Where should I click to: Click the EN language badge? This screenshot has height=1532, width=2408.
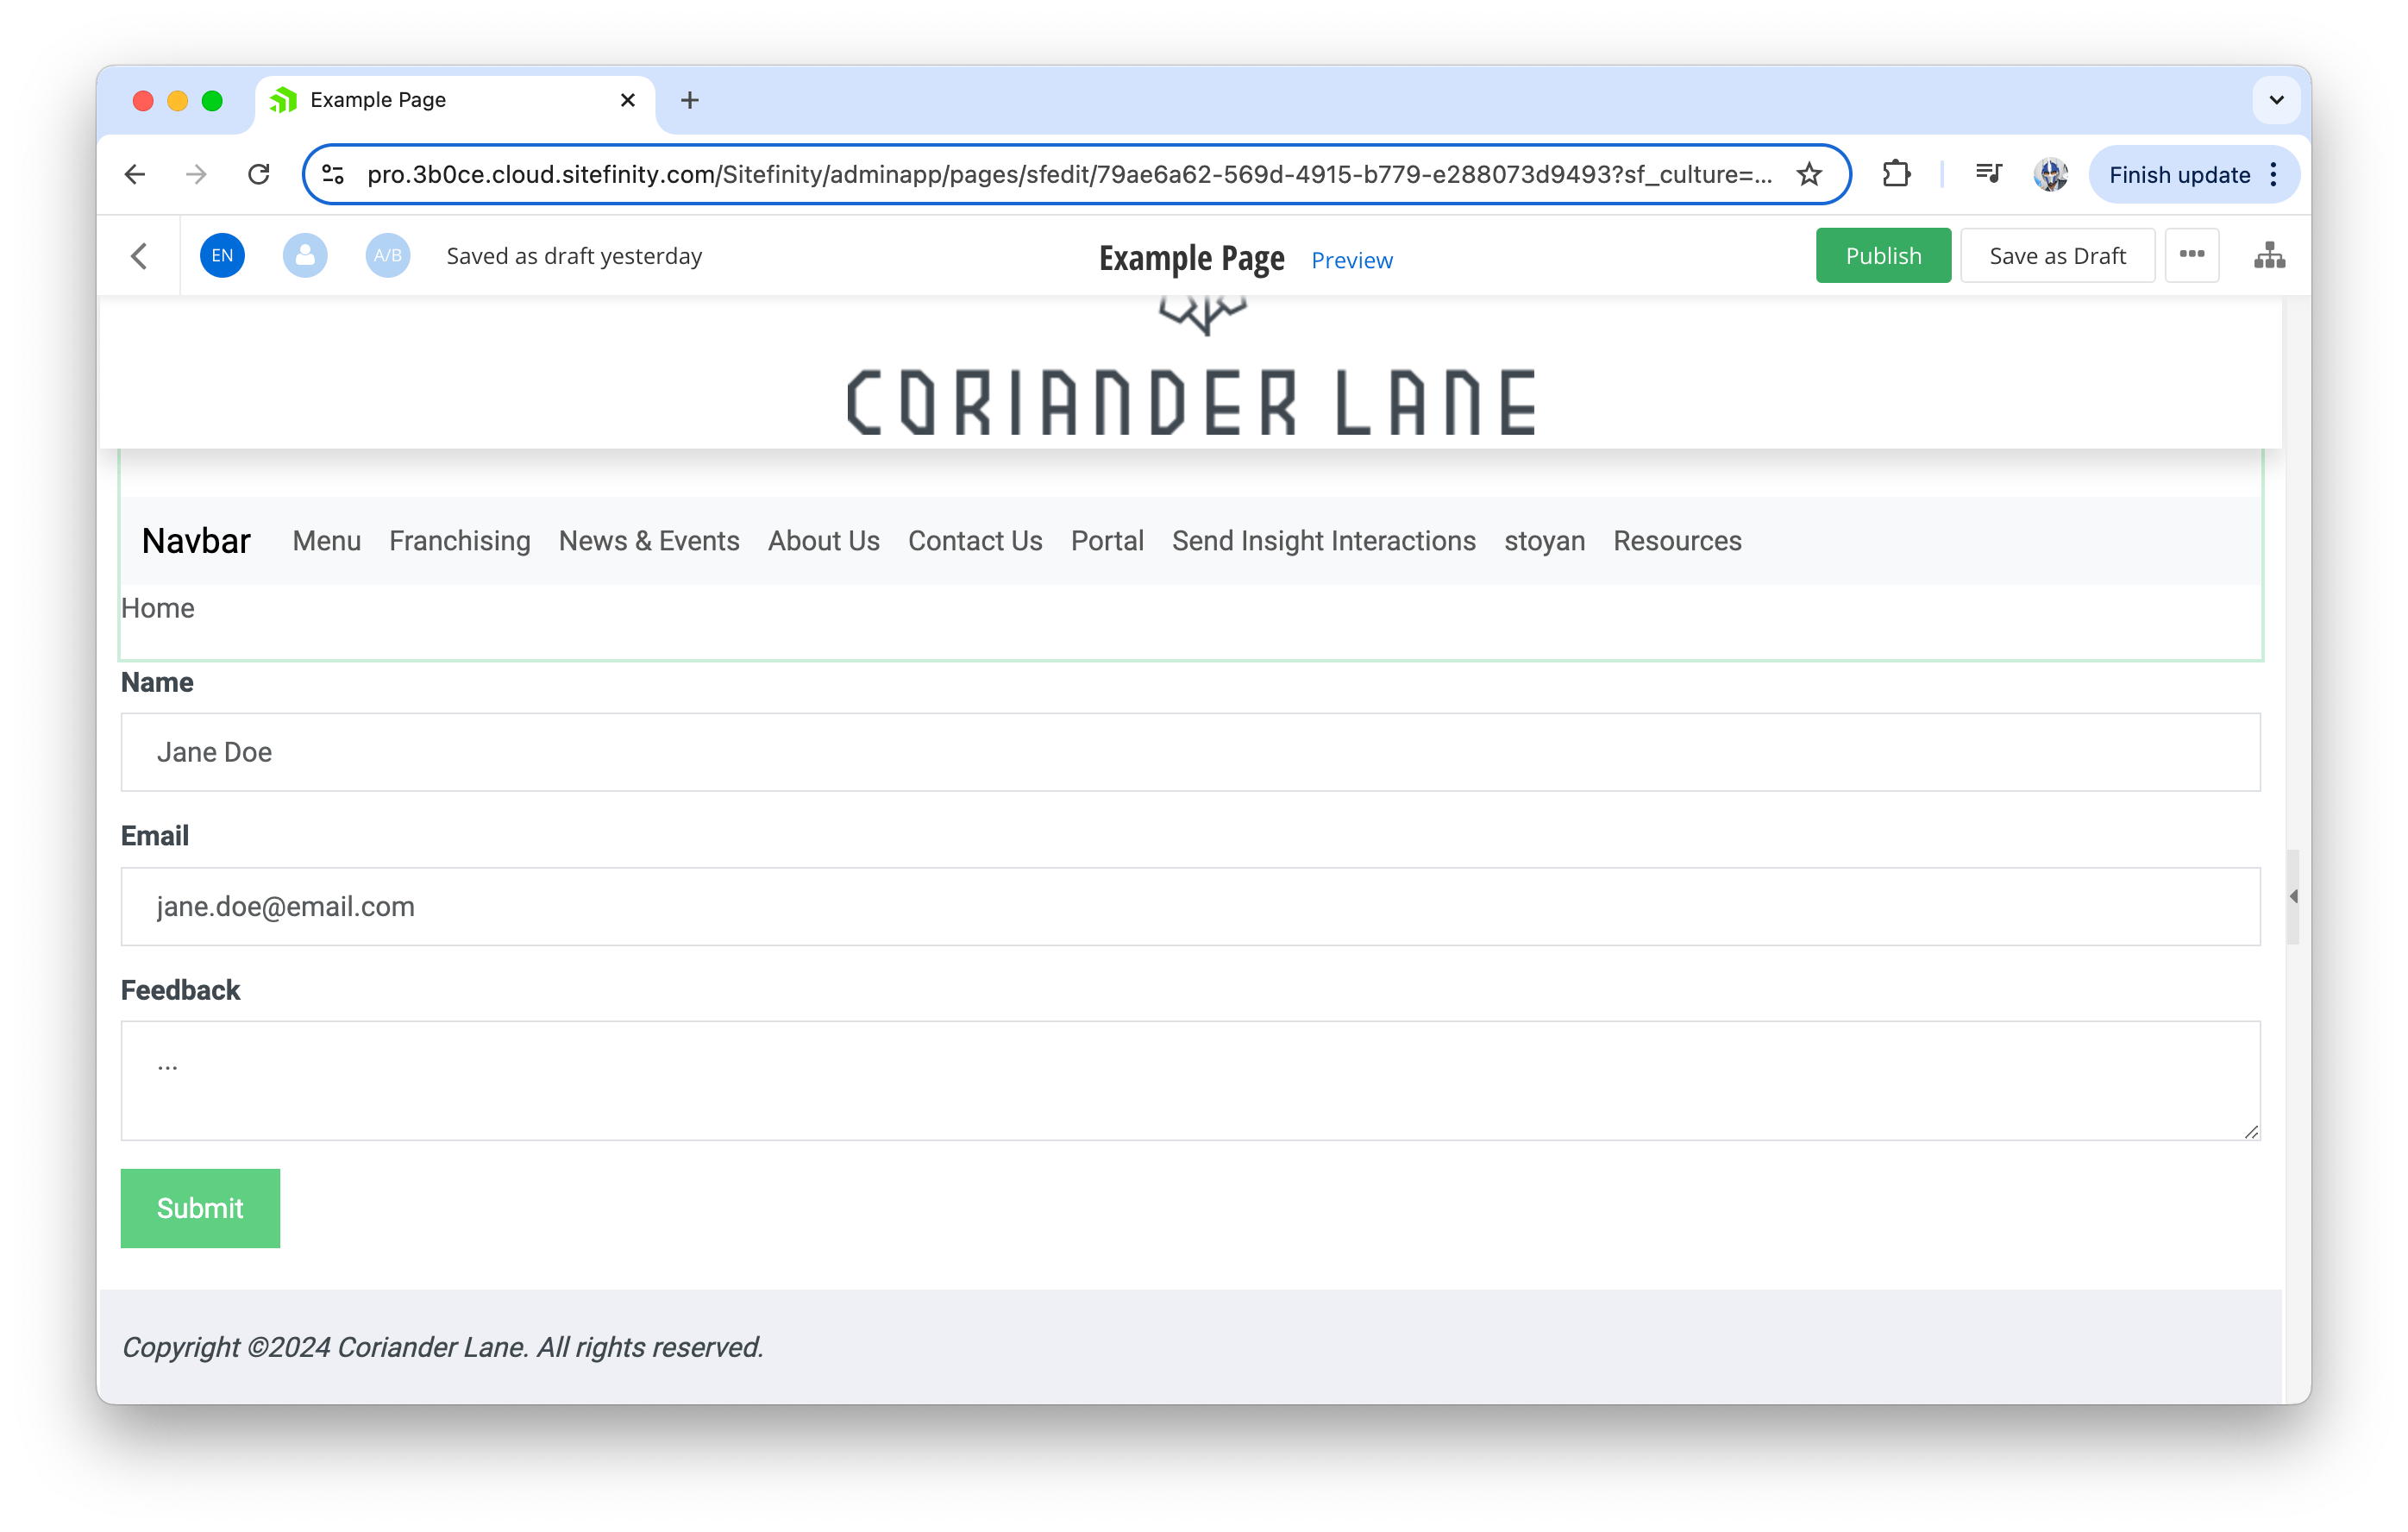(222, 256)
